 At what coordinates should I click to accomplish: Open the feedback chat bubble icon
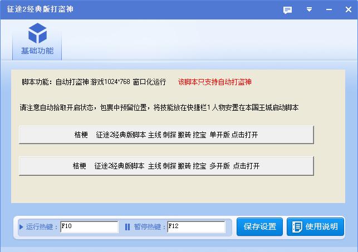coord(287,10)
